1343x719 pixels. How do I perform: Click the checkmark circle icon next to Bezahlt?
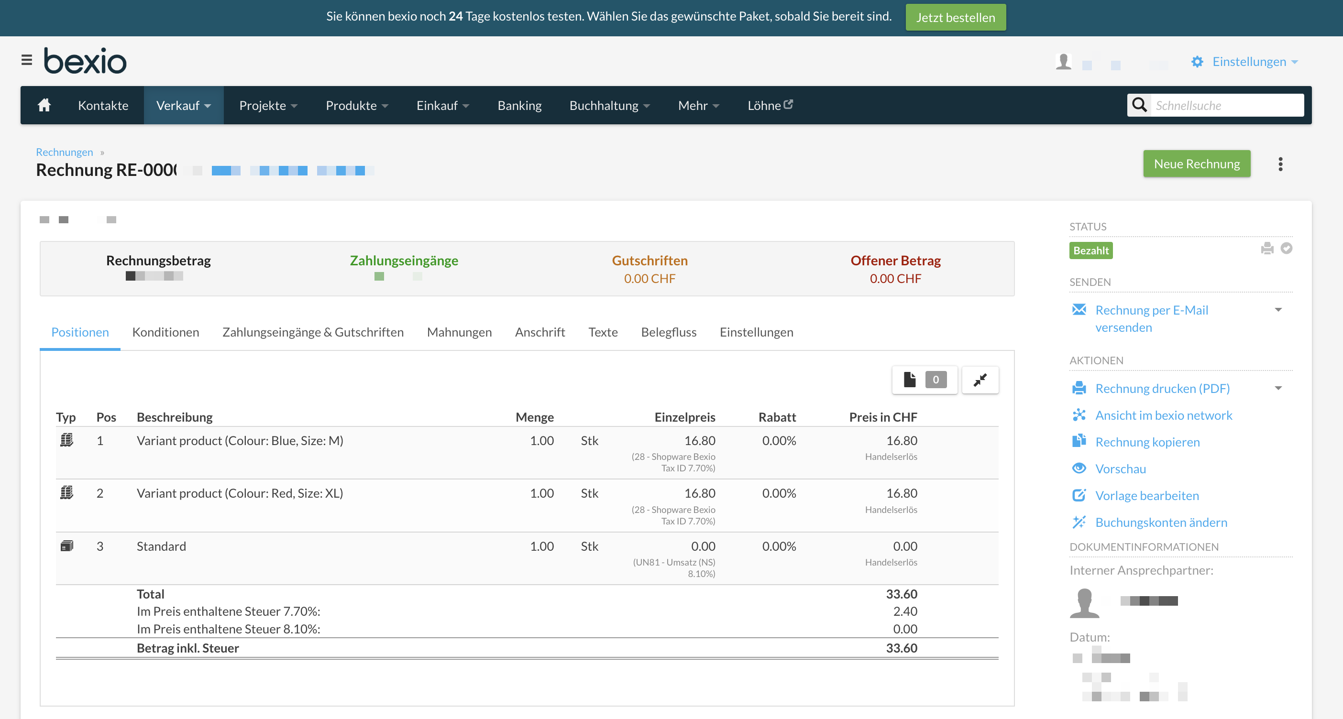[1287, 249]
